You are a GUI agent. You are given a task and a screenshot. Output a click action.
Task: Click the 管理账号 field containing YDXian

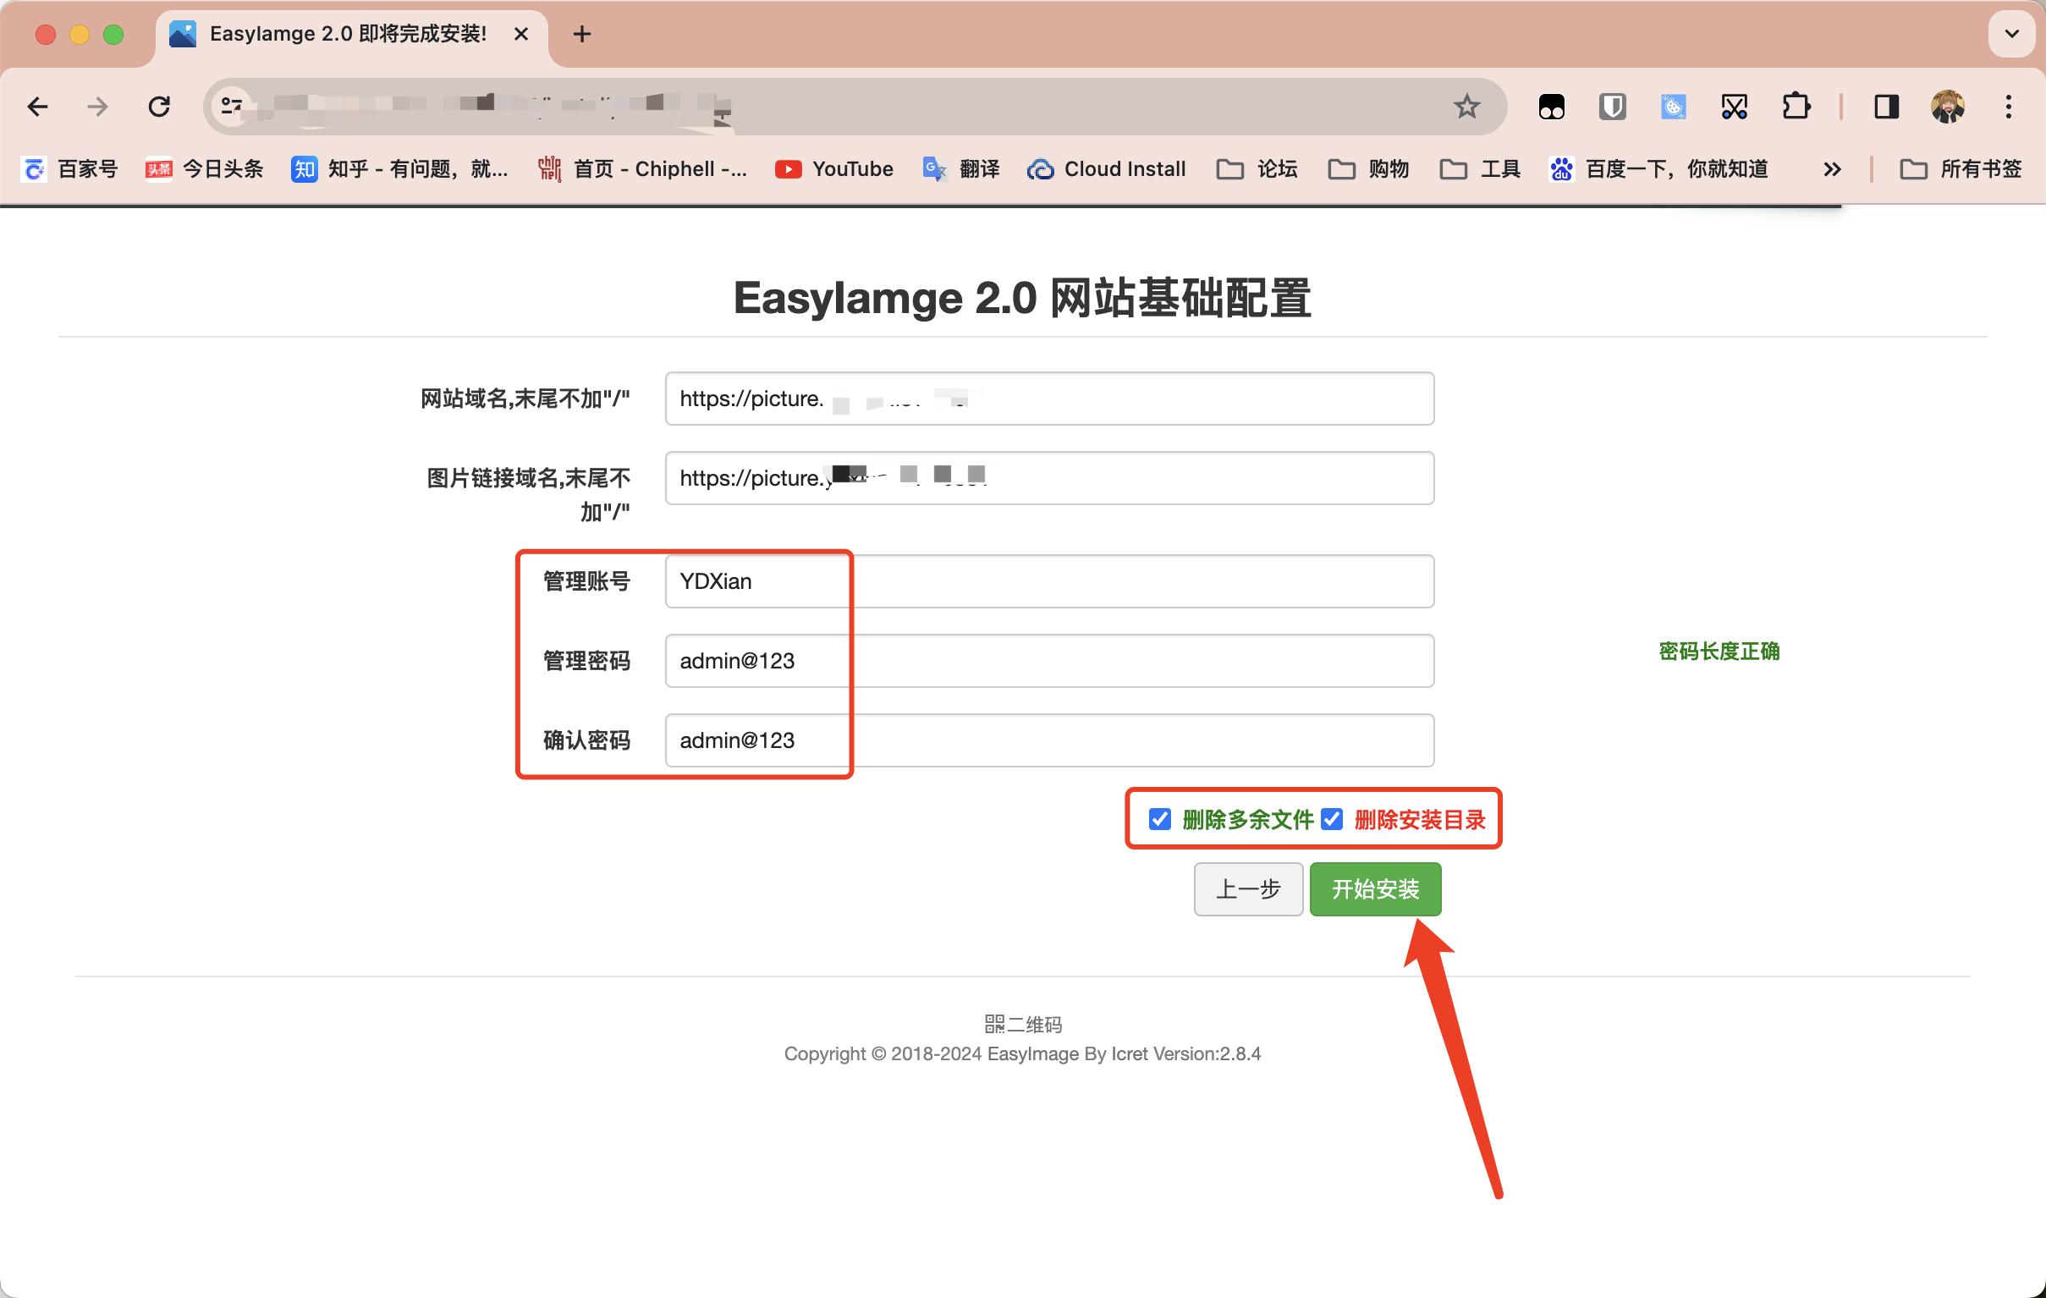pos(1049,581)
